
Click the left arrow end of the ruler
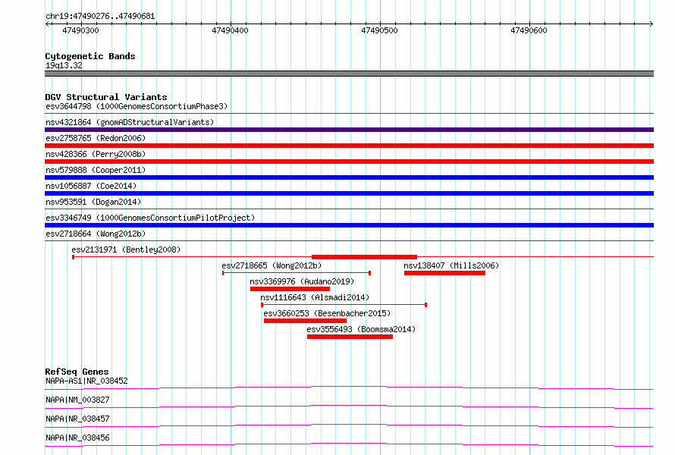click(47, 24)
